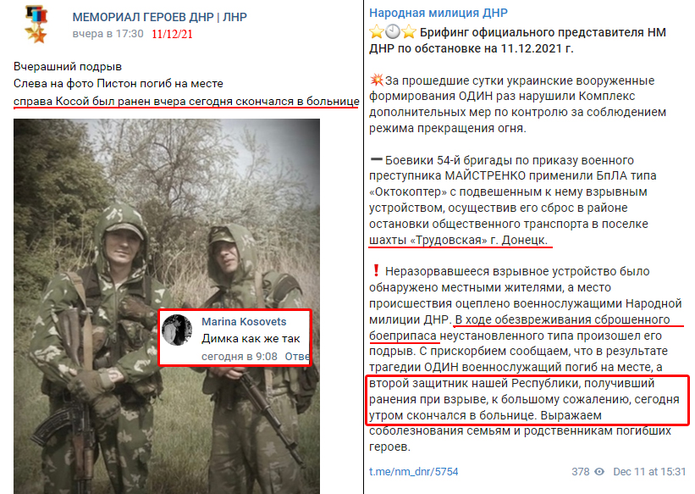
Task: Click the eye views icon near 378
Action: [x=599, y=471]
